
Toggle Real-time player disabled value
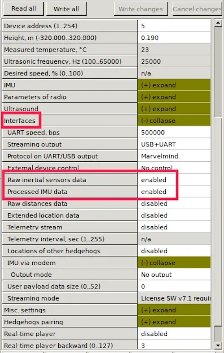pyautogui.click(x=174, y=334)
